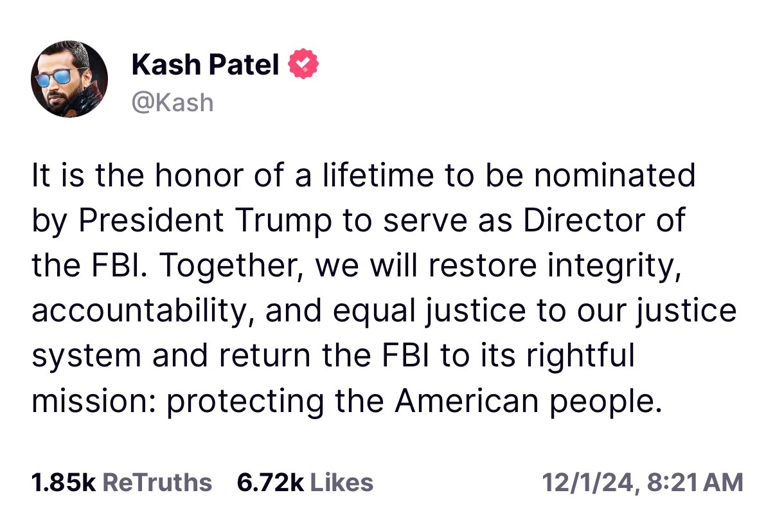Click the word accountability in the post
This screenshot has height=513, width=775.
[x=143, y=311]
